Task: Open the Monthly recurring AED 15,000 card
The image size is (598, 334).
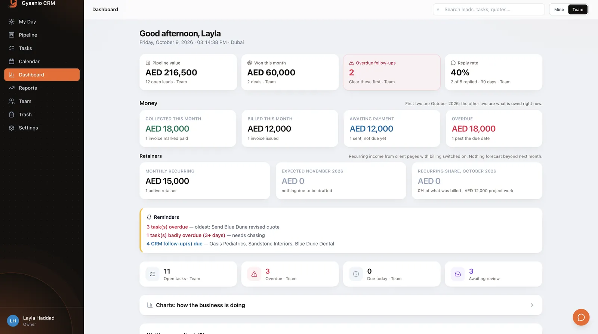Action: coord(205,181)
